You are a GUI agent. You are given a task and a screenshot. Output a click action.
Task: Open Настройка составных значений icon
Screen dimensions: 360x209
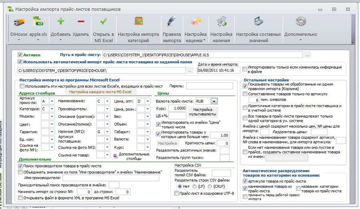coord(258,21)
